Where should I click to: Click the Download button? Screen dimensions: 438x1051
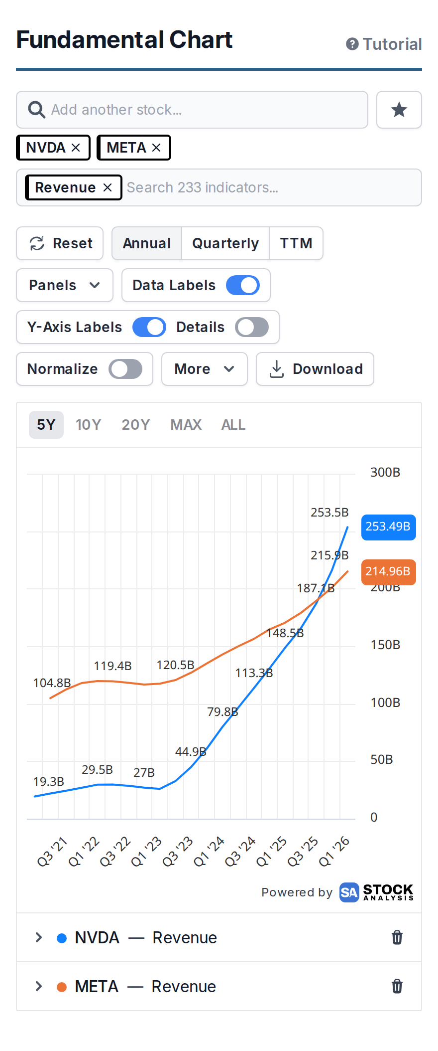(x=315, y=369)
